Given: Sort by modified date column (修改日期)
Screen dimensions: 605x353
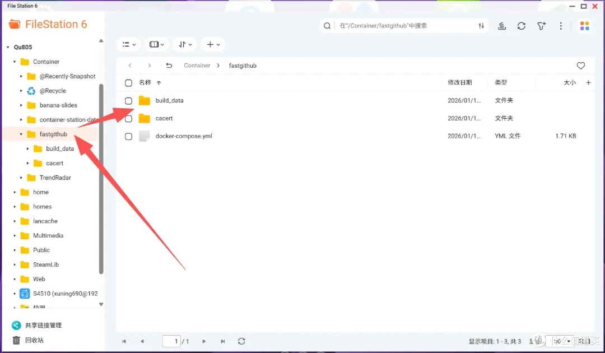Looking at the screenshot, I should tap(459, 82).
